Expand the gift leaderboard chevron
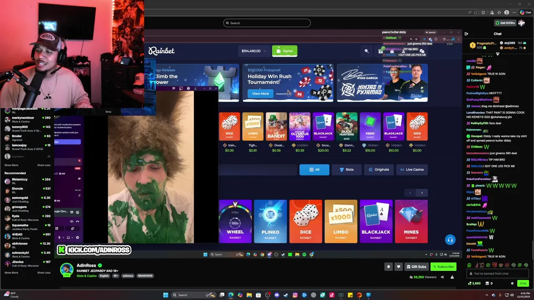Screen dimensions: 534x300 pos(497,54)
